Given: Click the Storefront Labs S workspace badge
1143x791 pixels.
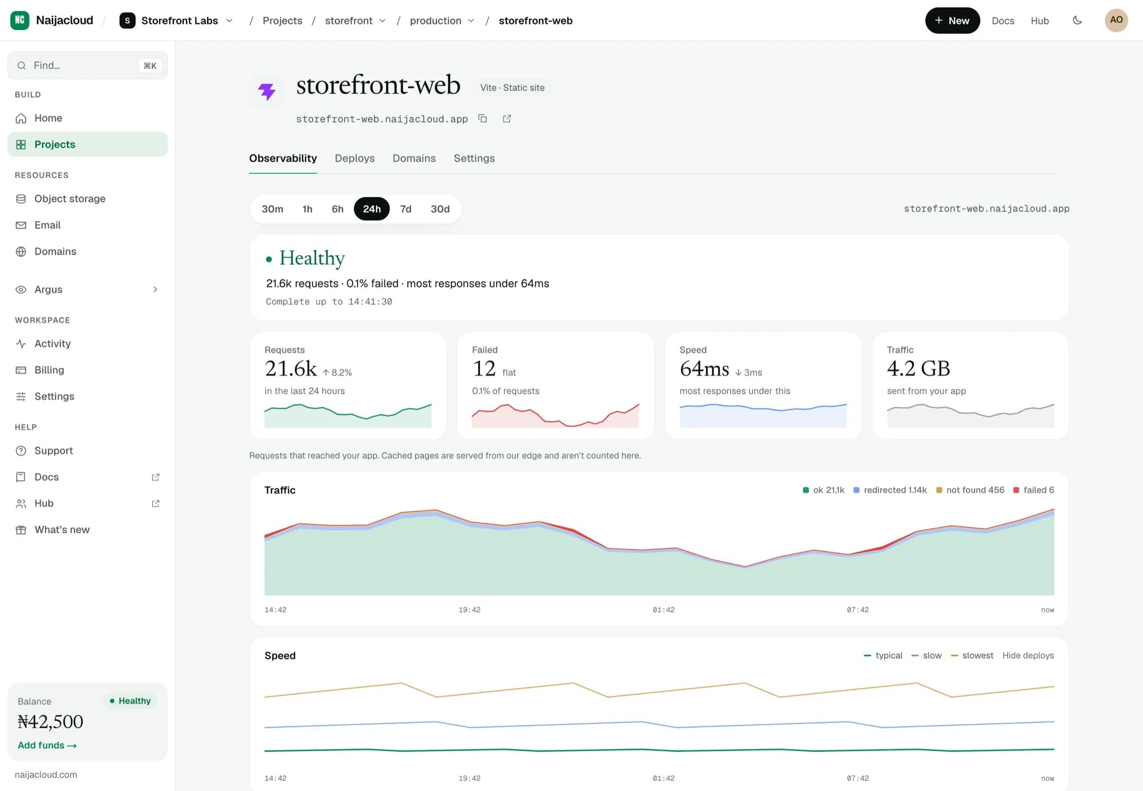Looking at the screenshot, I should pyautogui.click(x=127, y=20).
